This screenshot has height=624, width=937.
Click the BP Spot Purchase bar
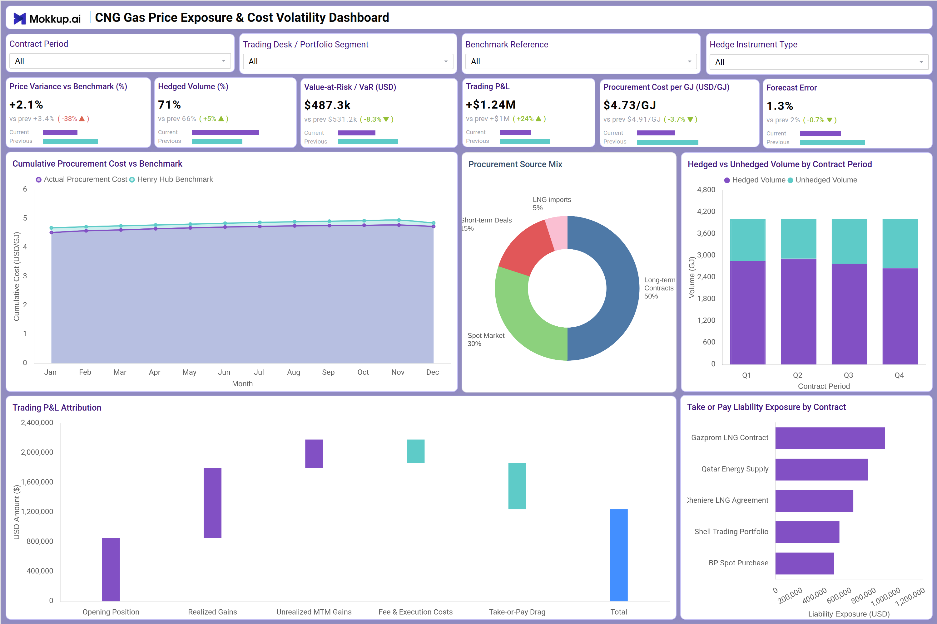(x=805, y=563)
